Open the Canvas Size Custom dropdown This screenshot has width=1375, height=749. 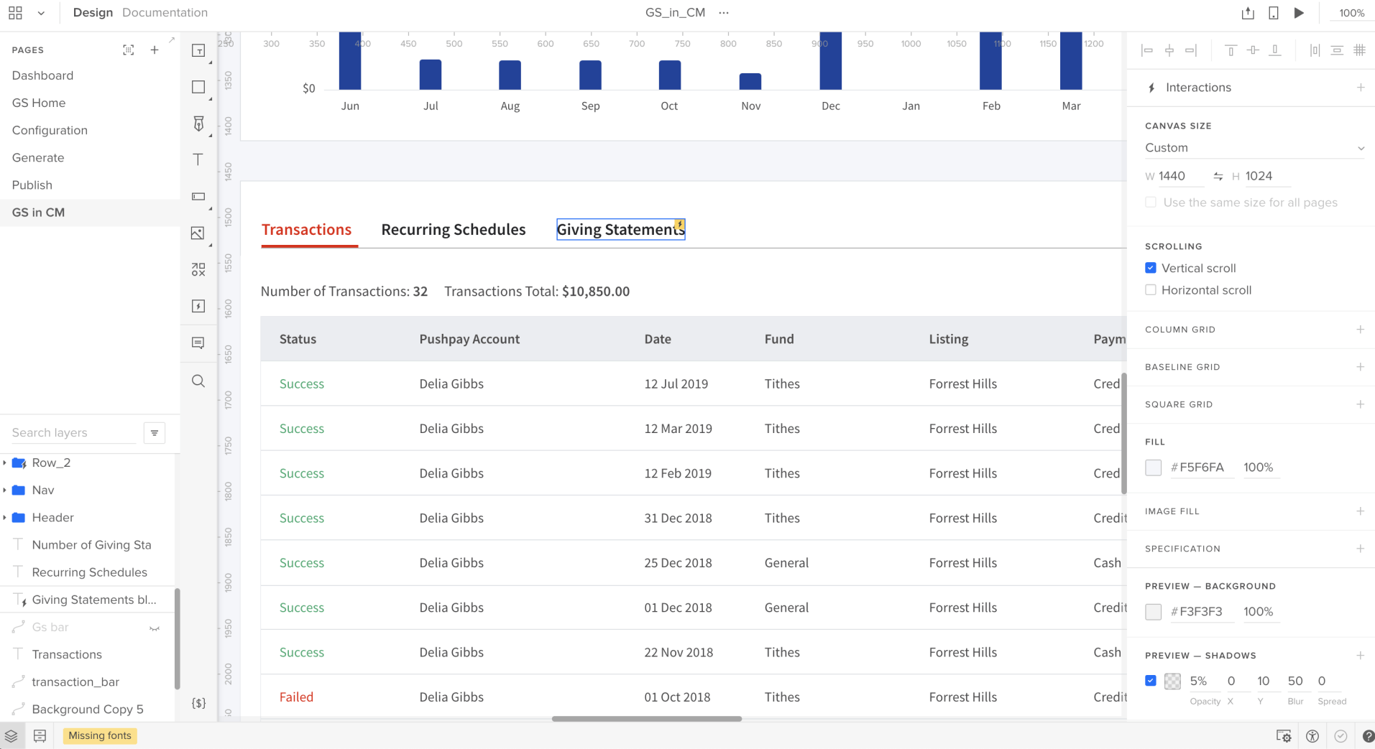[1254, 148]
